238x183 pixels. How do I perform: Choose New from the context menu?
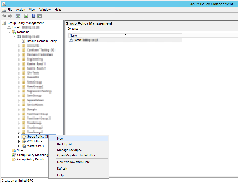[79, 139]
